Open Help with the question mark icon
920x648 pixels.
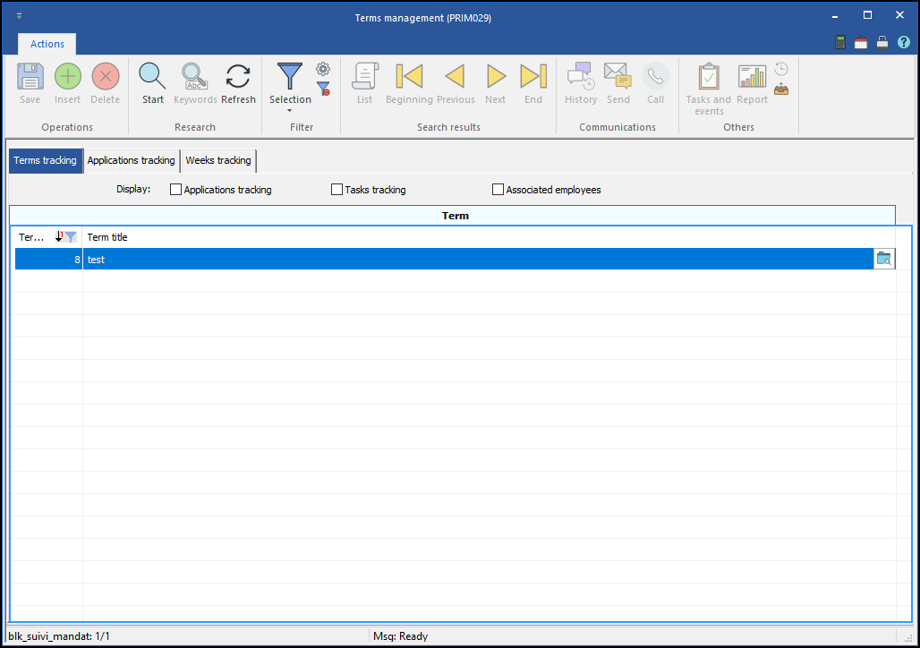point(904,42)
